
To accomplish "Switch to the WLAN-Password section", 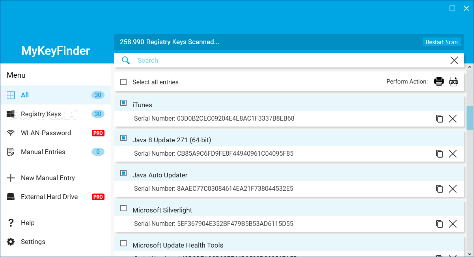I will (46, 133).
